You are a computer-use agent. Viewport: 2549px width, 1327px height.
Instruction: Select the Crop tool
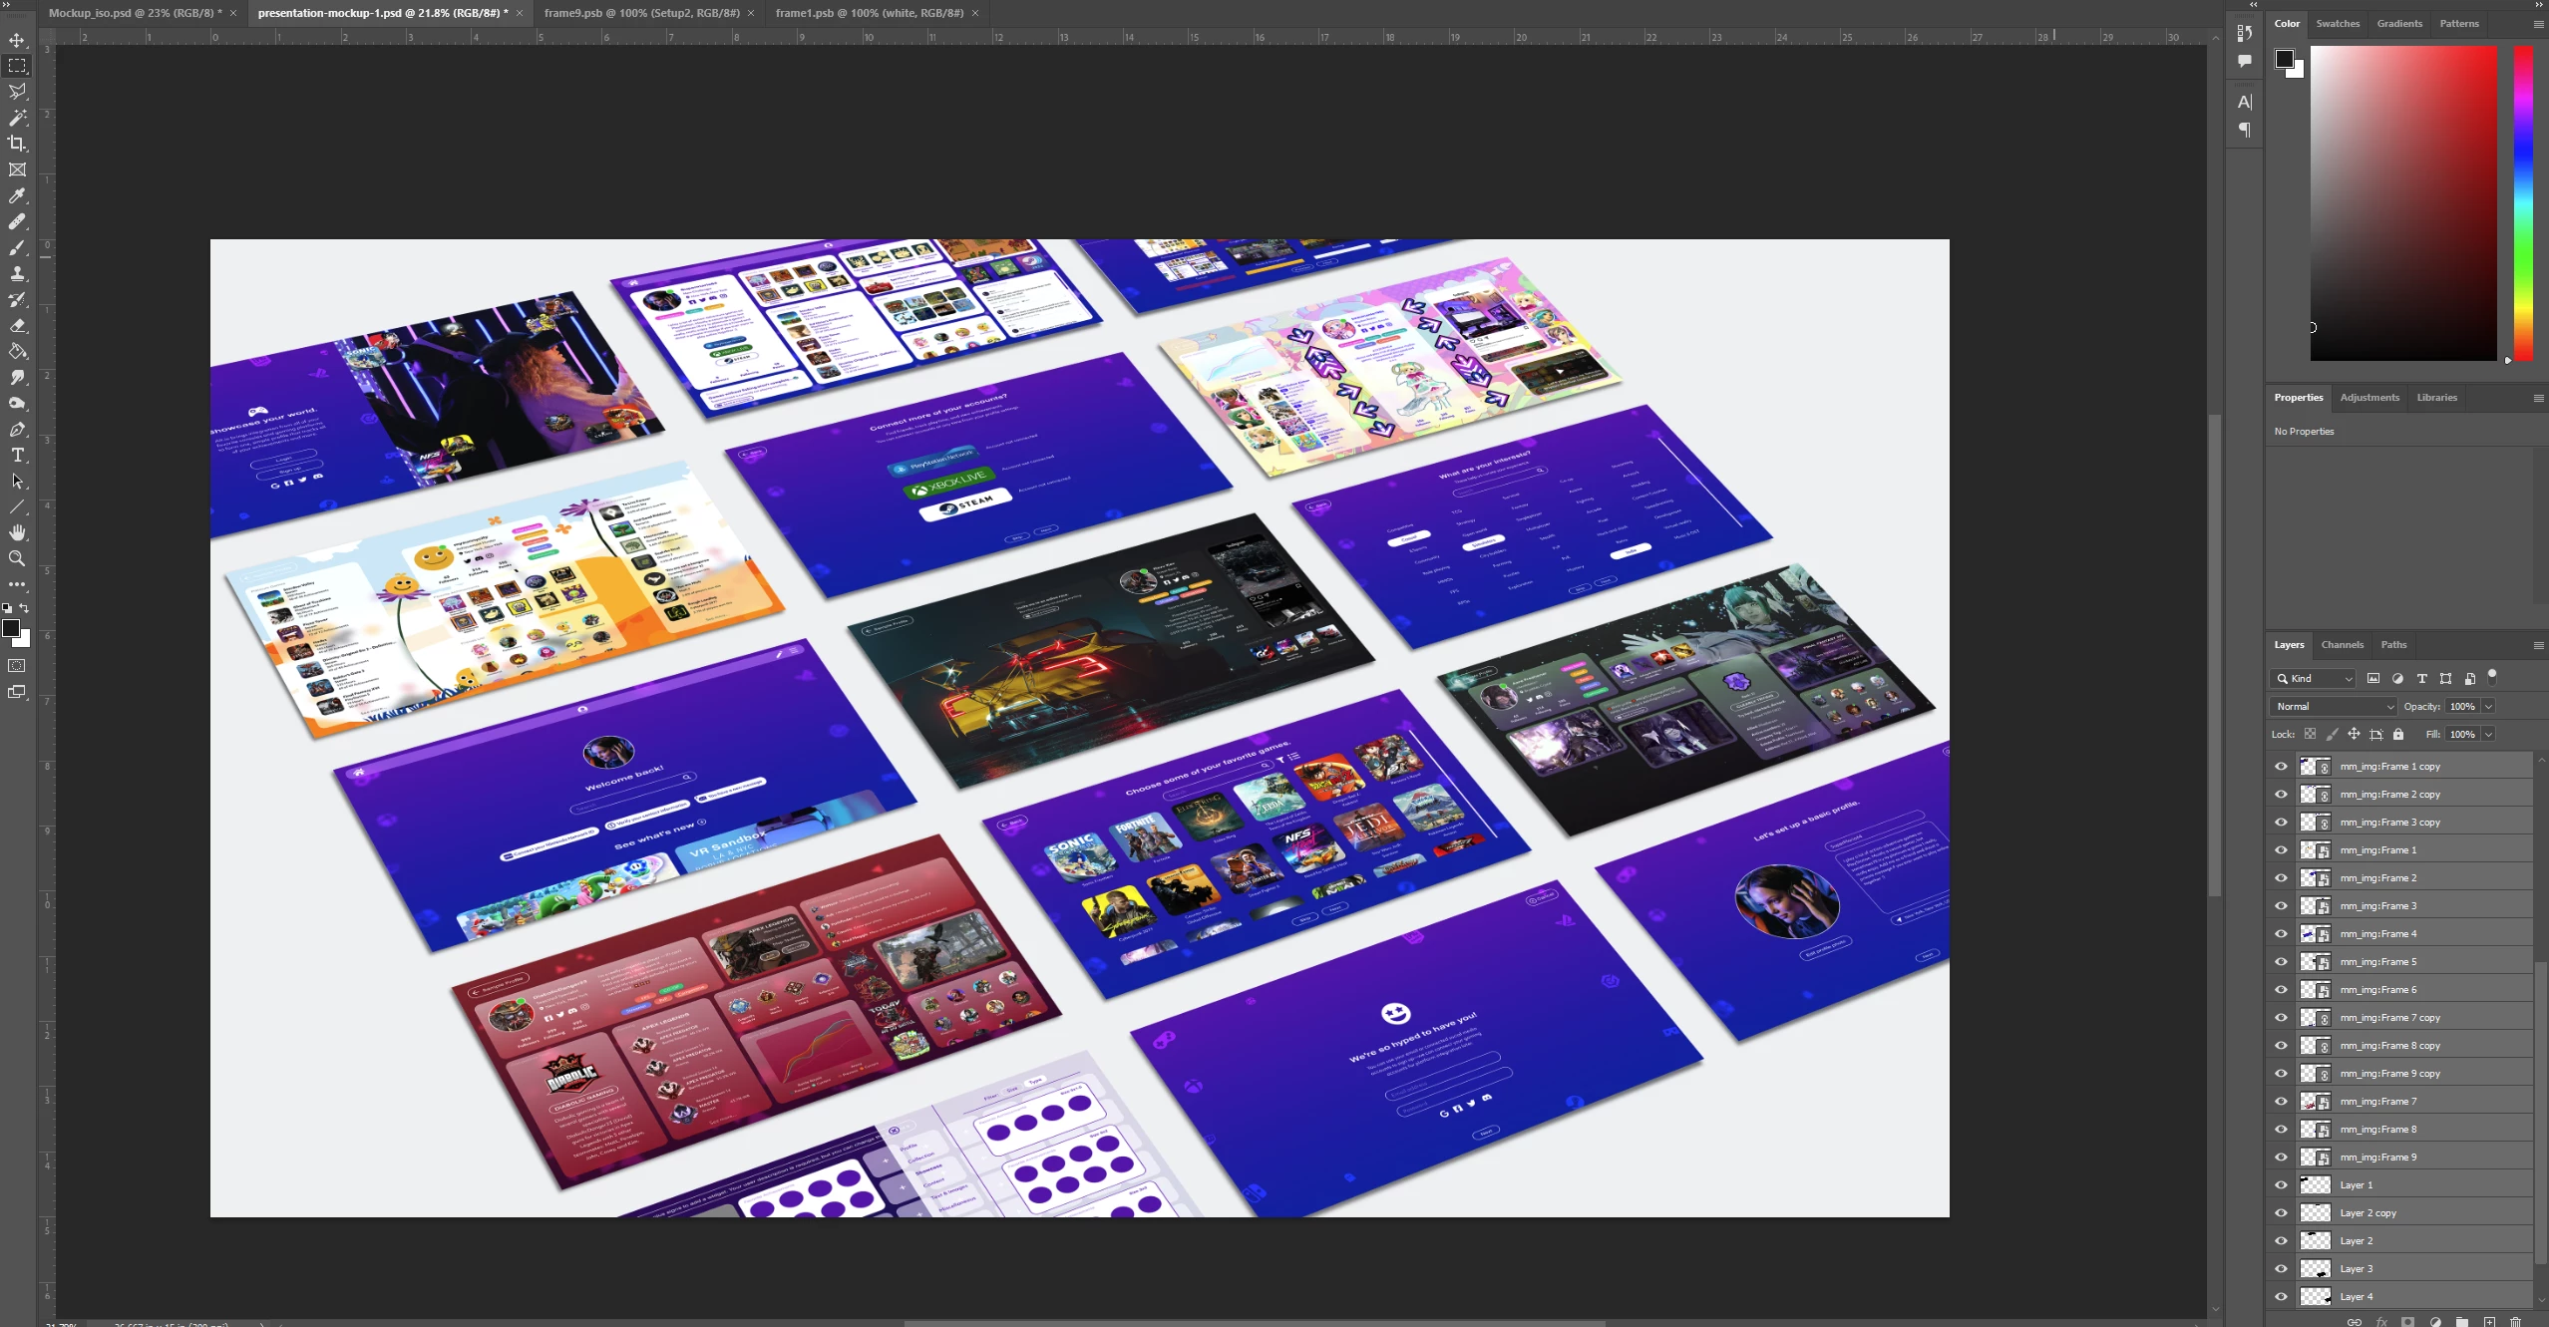[17, 144]
